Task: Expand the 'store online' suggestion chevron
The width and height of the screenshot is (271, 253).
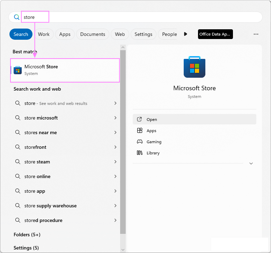Action: (115, 176)
